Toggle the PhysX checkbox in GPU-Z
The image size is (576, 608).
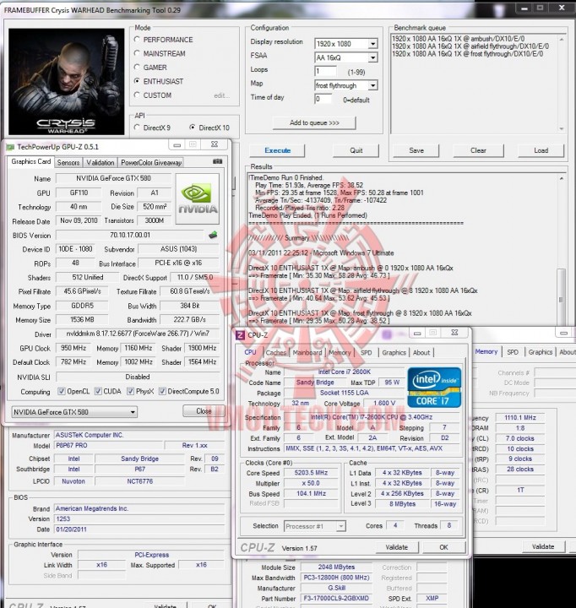(x=131, y=391)
